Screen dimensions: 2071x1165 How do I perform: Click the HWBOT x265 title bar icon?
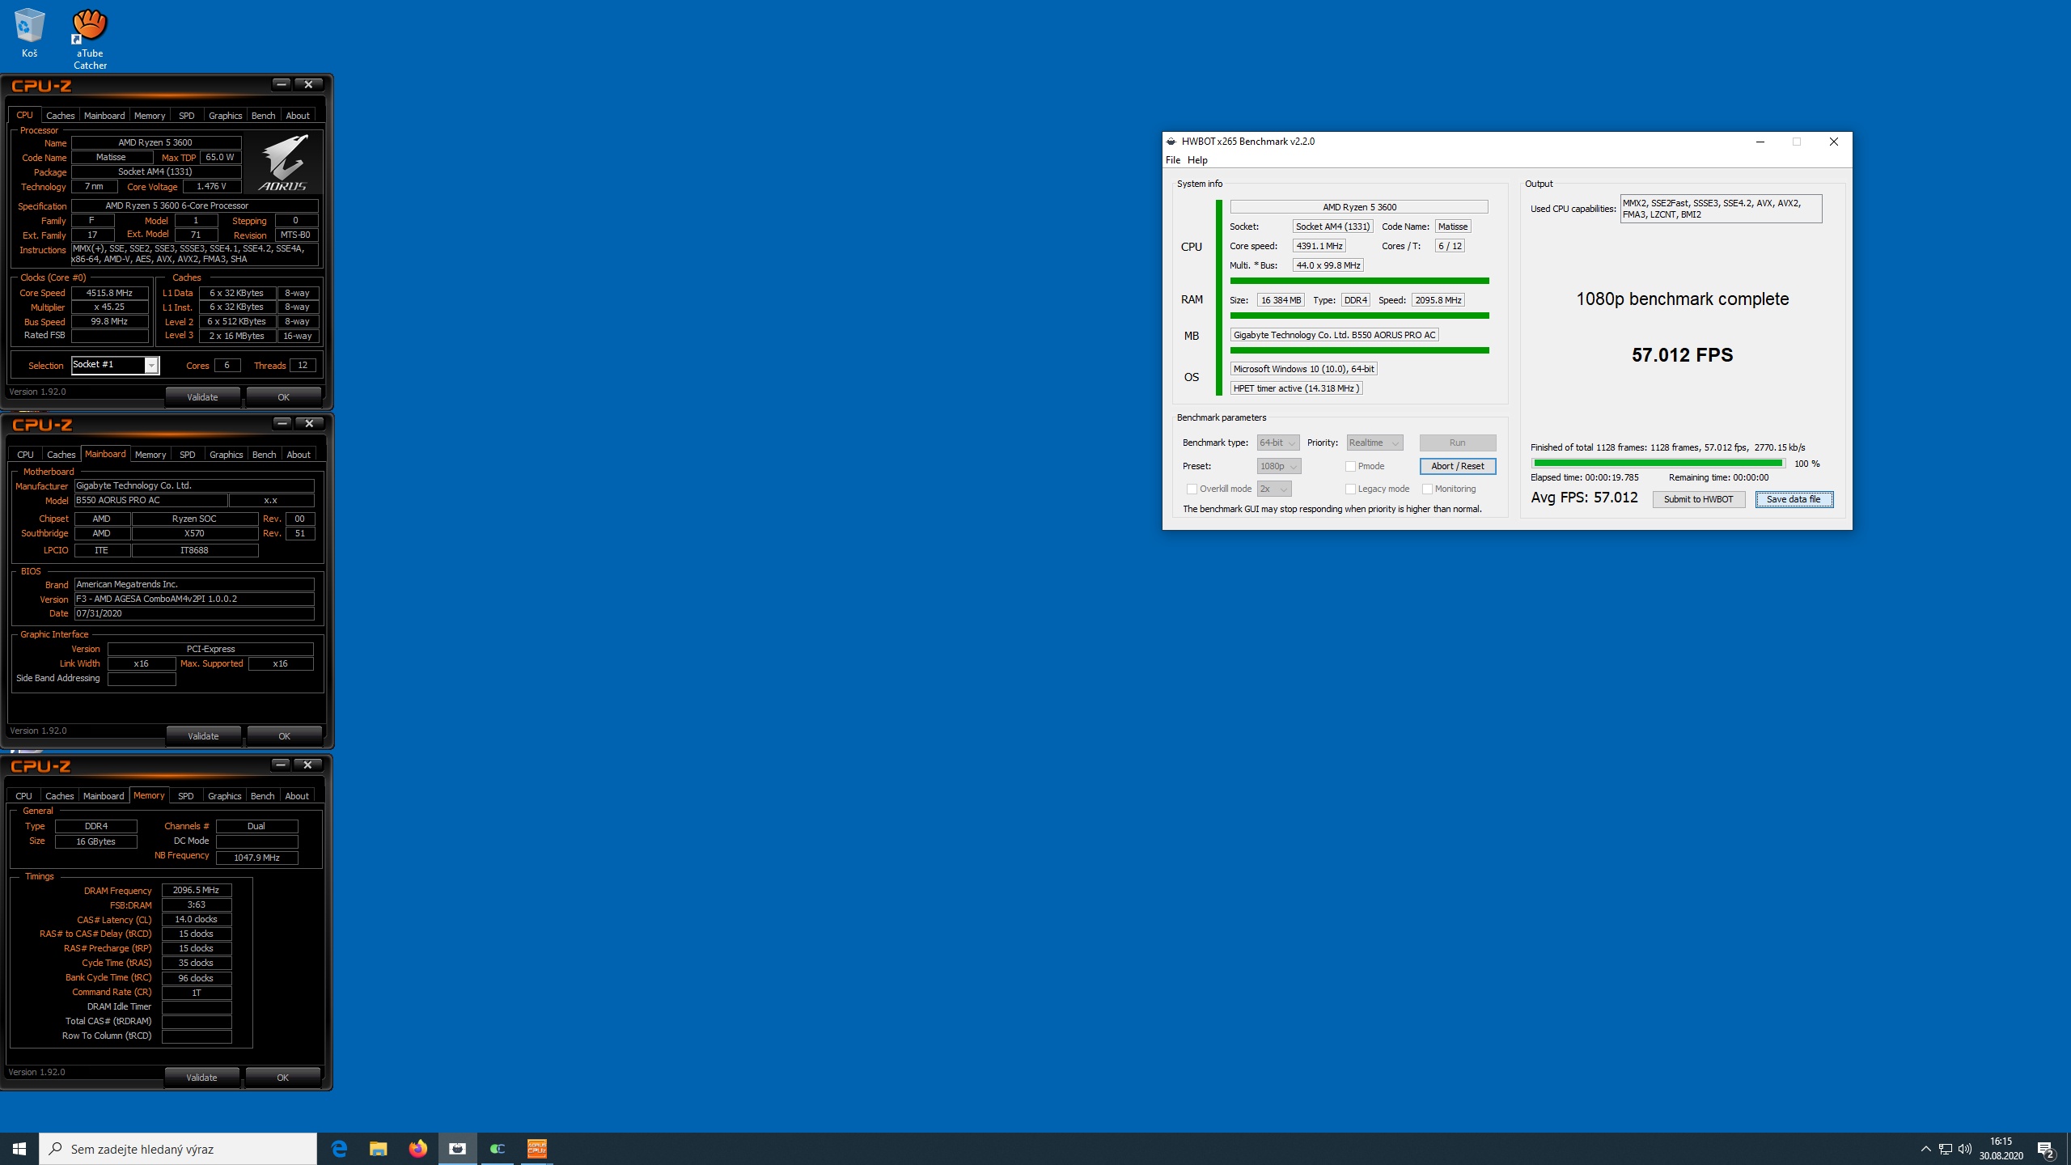pos(1171,142)
